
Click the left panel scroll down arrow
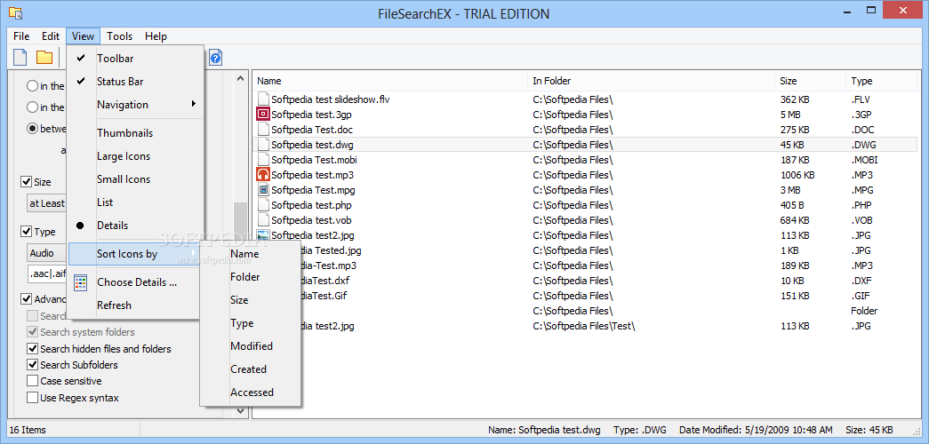[x=240, y=409]
